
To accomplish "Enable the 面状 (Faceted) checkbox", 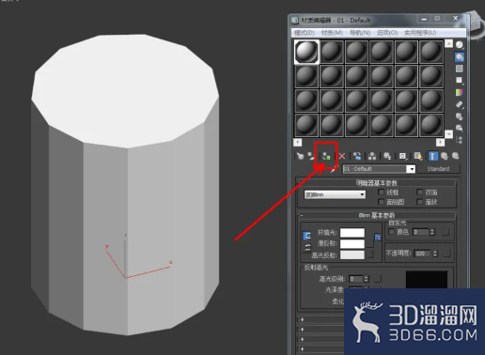I will 420,202.
